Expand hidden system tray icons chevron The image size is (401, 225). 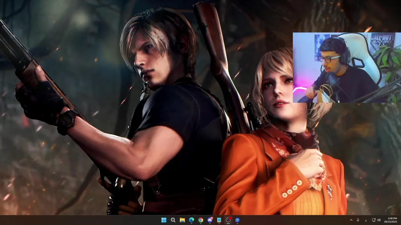click(x=351, y=220)
